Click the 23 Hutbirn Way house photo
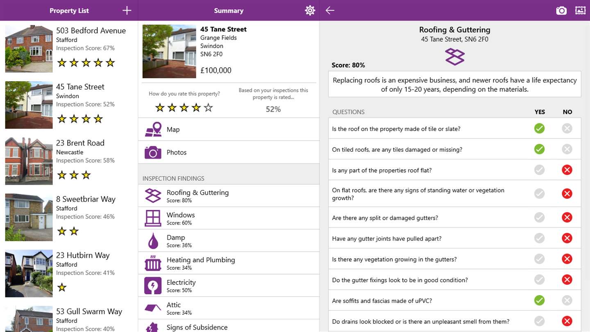 coord(29,273)
